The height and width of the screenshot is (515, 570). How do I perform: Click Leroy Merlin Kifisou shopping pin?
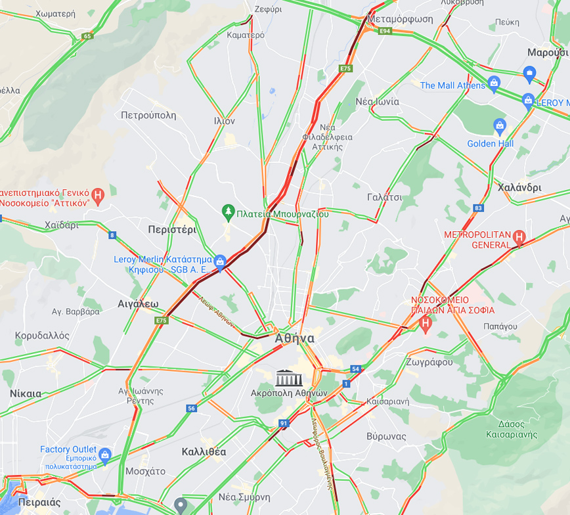point(220,263)
